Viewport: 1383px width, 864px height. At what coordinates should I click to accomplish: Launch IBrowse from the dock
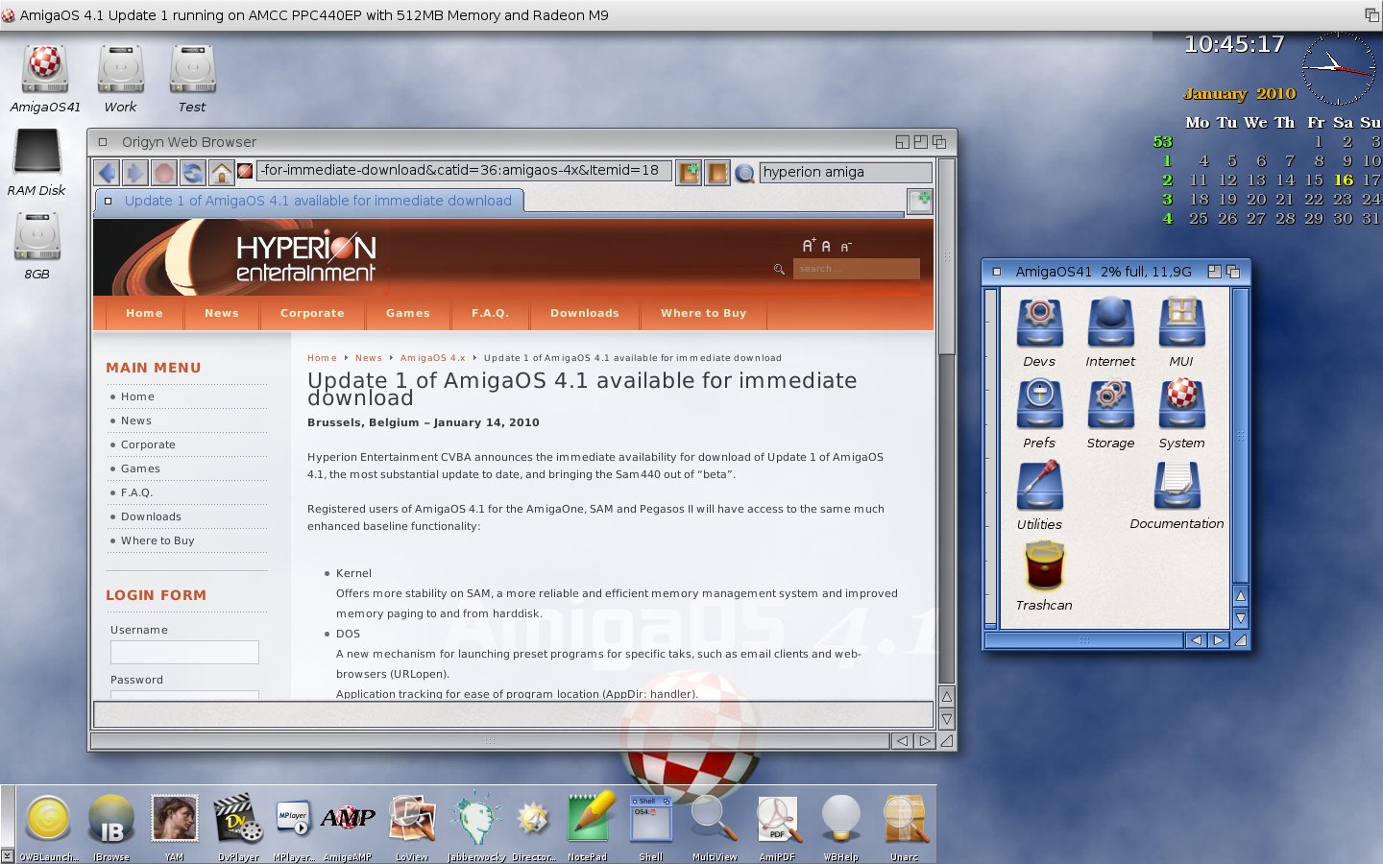111,821
